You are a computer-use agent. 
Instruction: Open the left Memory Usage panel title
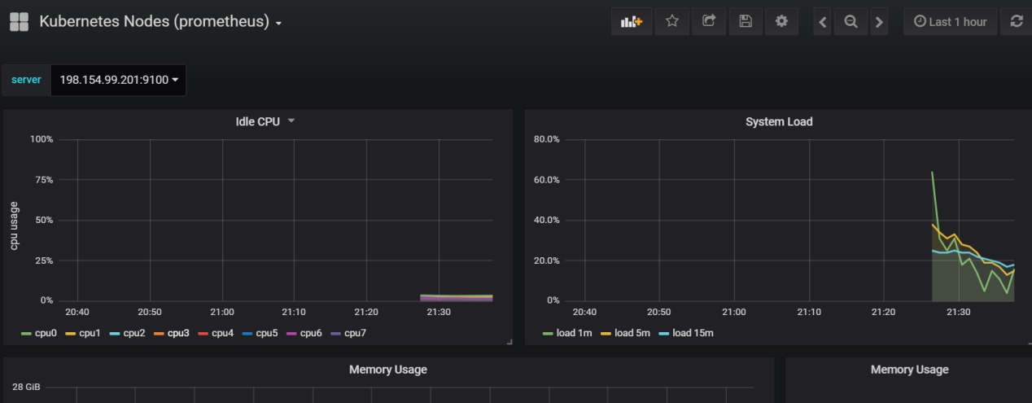[388, 370]
